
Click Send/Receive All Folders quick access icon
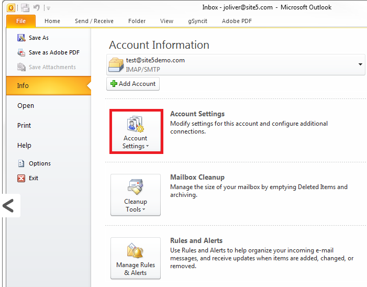click(25, 8)
